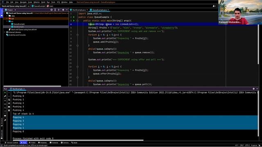
Task: Click main in navigation breadcrumb
Action: (50, 6)
